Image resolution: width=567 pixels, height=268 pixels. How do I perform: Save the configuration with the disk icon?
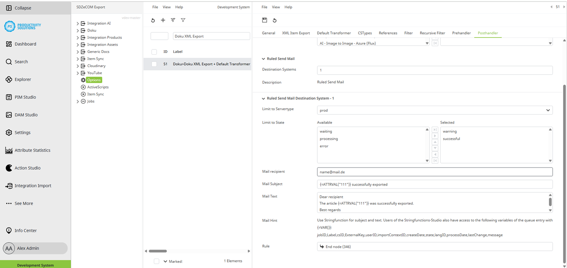264,20
